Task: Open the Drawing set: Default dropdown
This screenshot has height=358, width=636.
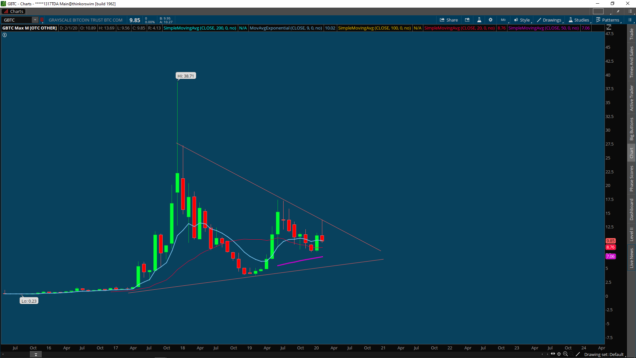Action: point(605,354)
